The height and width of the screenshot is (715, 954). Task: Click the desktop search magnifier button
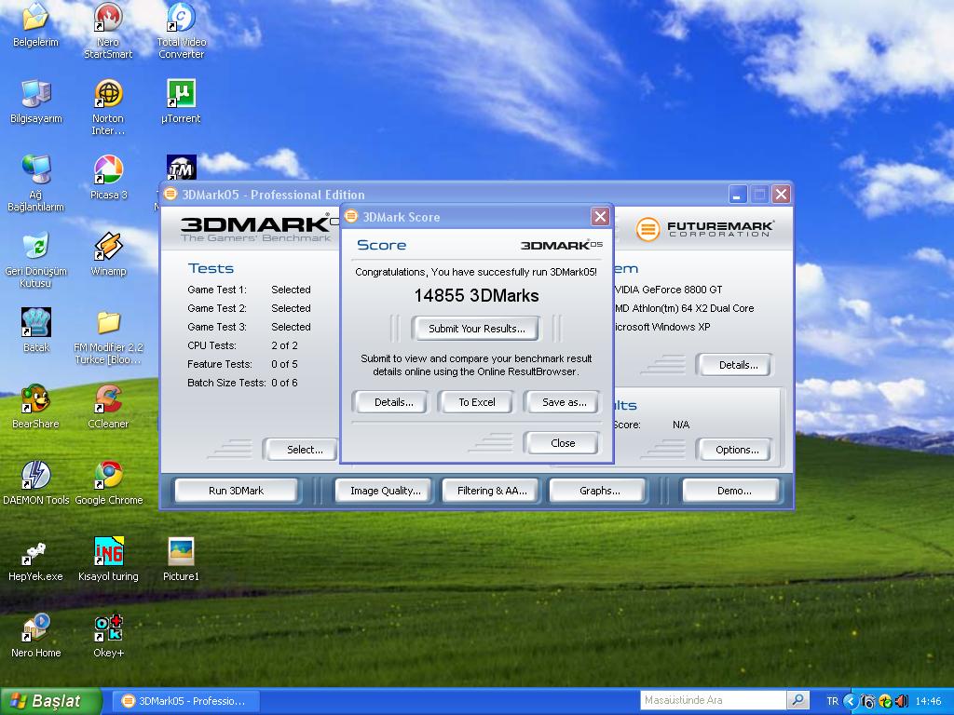(797, 700)
